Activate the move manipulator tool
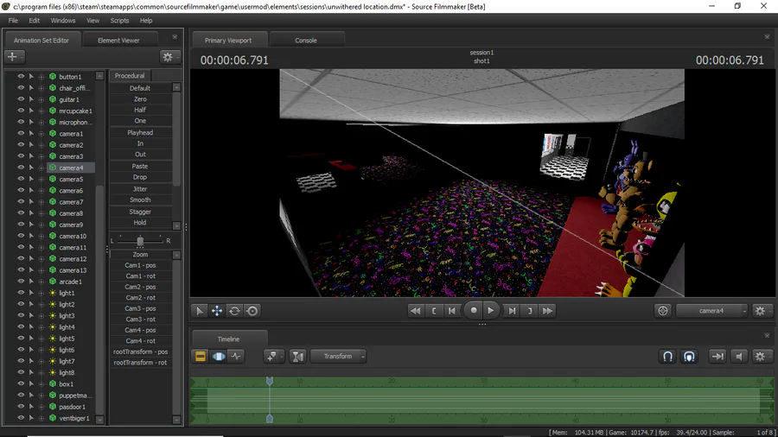 217,311
